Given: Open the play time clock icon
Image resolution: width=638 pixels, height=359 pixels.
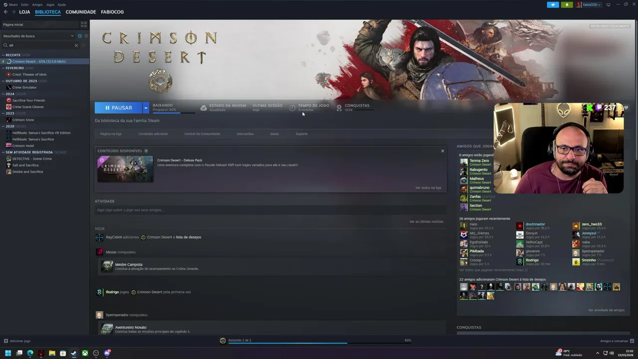Looking at the screenshot, I should [x=292, y=108].
